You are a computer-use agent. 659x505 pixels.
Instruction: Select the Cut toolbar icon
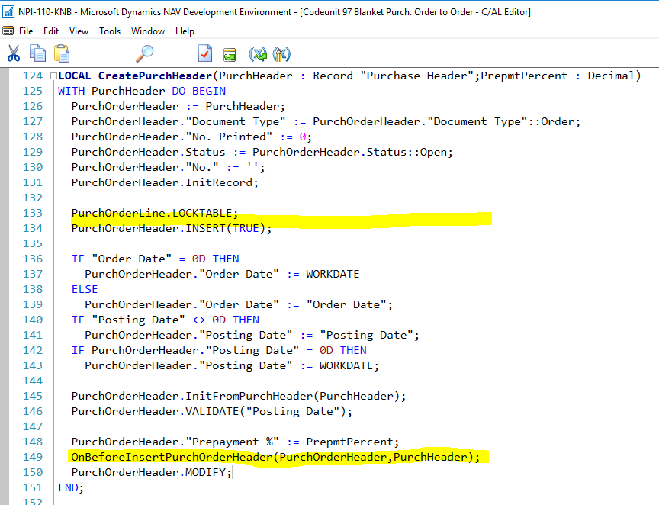pyautogui.click(x=13, y=53)
